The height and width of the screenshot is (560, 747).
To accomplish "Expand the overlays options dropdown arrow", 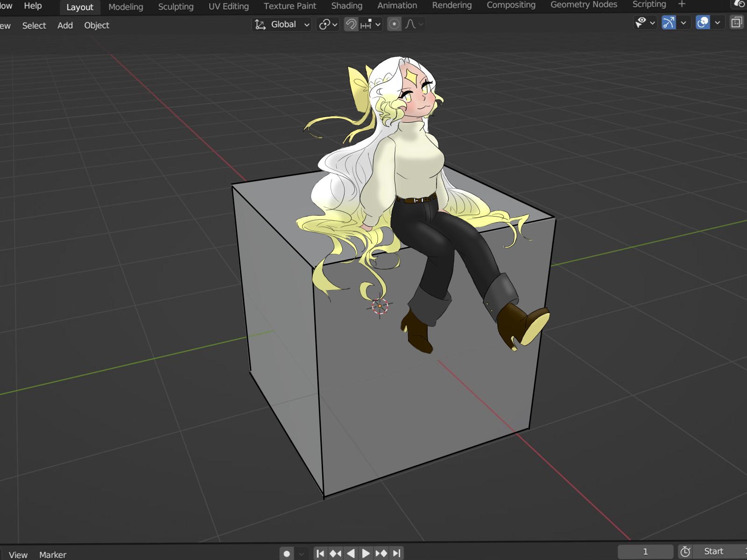I will [x=718, y=22].
